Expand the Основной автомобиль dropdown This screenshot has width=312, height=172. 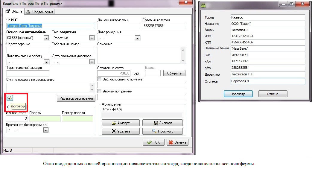click(x=46, y=38)
